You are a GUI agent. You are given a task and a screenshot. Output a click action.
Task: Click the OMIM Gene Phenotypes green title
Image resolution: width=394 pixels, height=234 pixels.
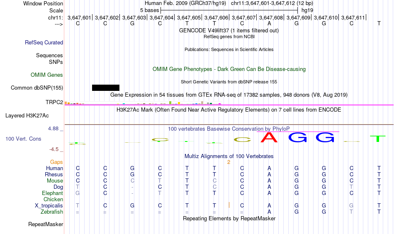click(x=229, y=69)
